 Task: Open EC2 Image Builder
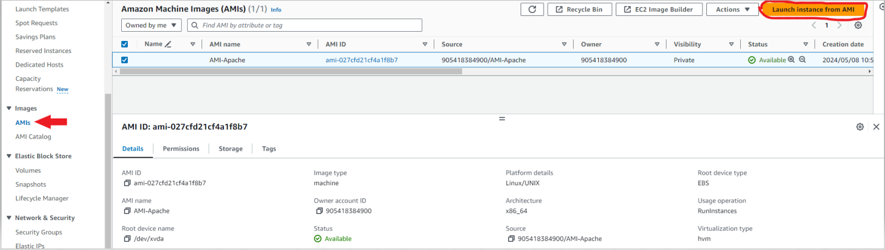point(659,9)
